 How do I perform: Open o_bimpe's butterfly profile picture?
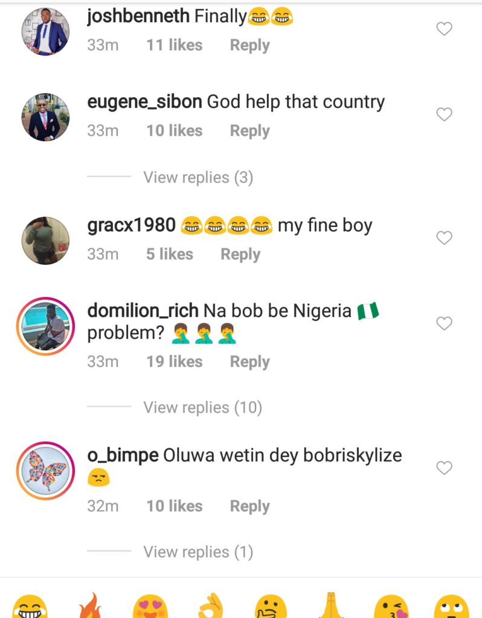45,471
